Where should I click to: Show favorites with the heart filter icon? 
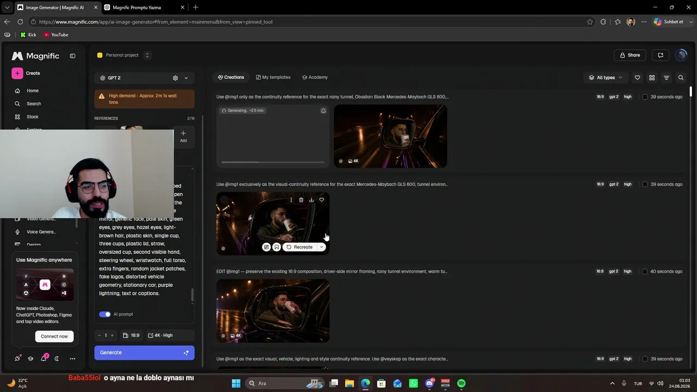point(638,78)
